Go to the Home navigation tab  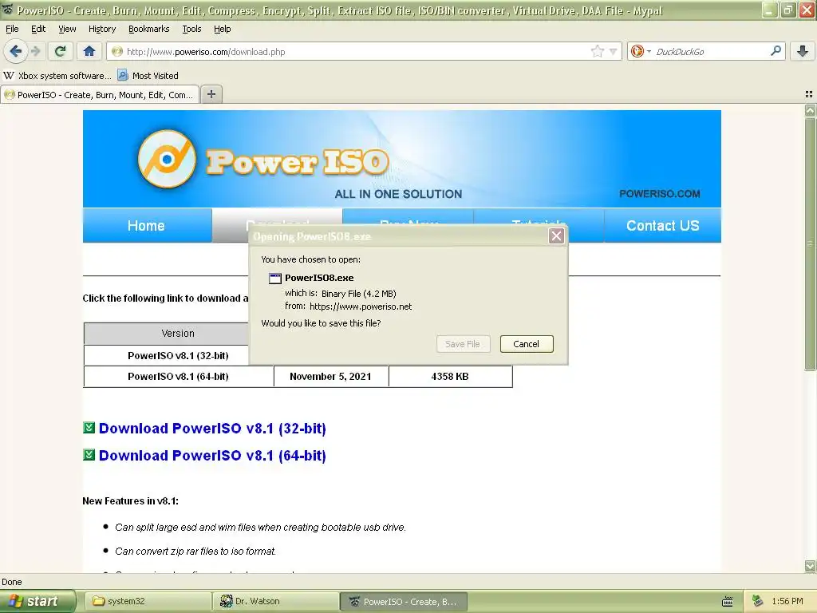(147, 225)
